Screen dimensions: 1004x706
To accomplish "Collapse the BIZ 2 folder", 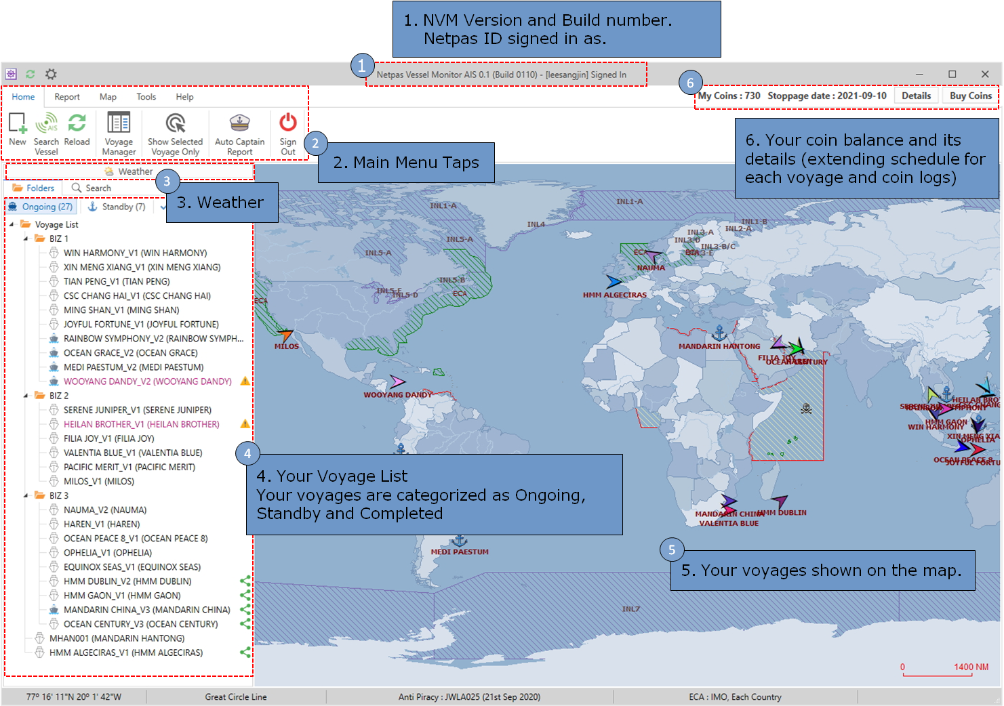I will tap(26, 396).
